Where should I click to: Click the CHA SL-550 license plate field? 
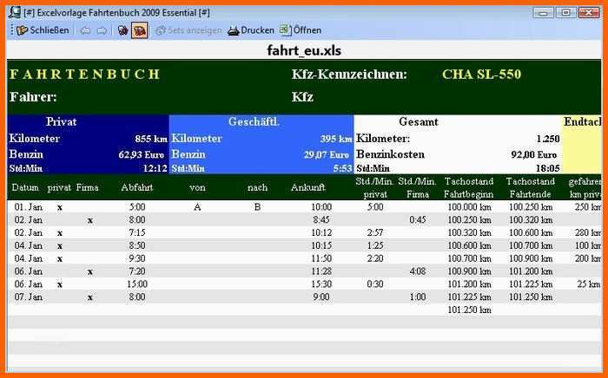click(x=481, y=75)
